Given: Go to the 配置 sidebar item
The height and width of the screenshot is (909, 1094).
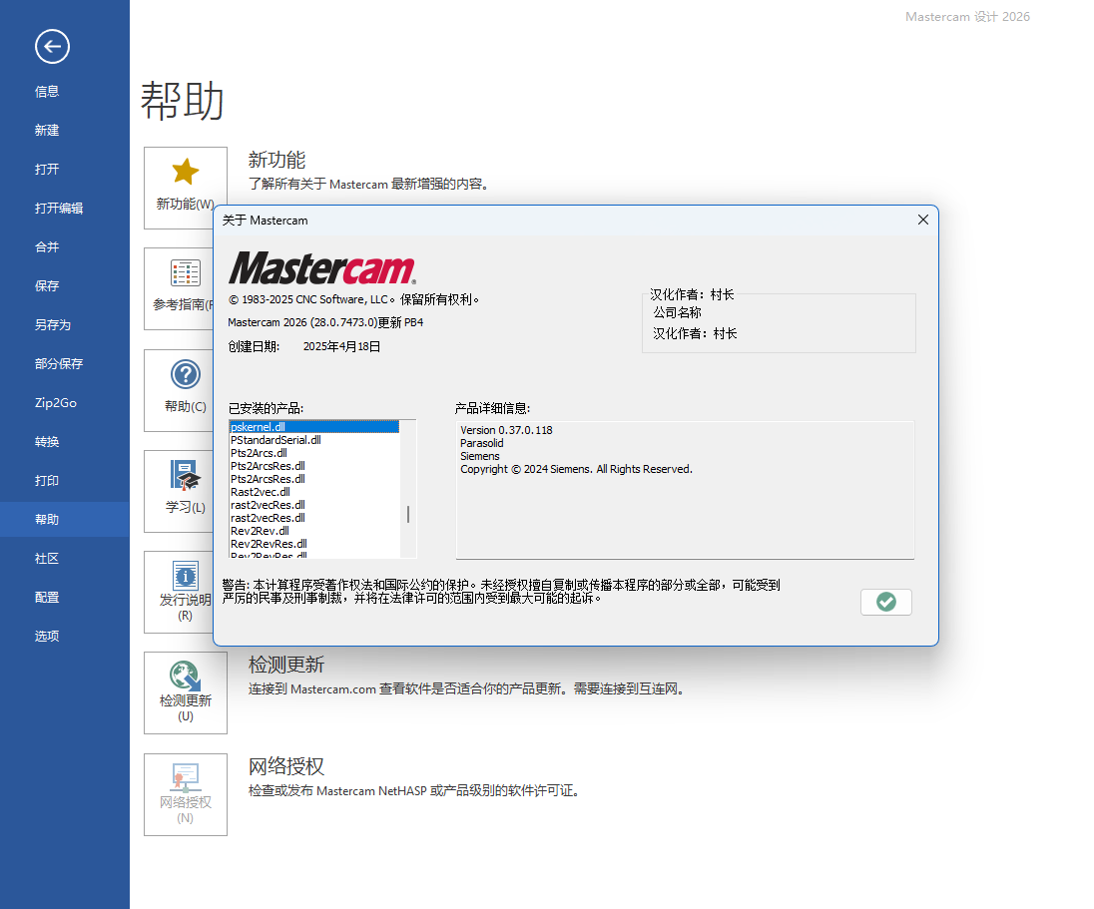Looking at the screenshot, I should 46,597.
